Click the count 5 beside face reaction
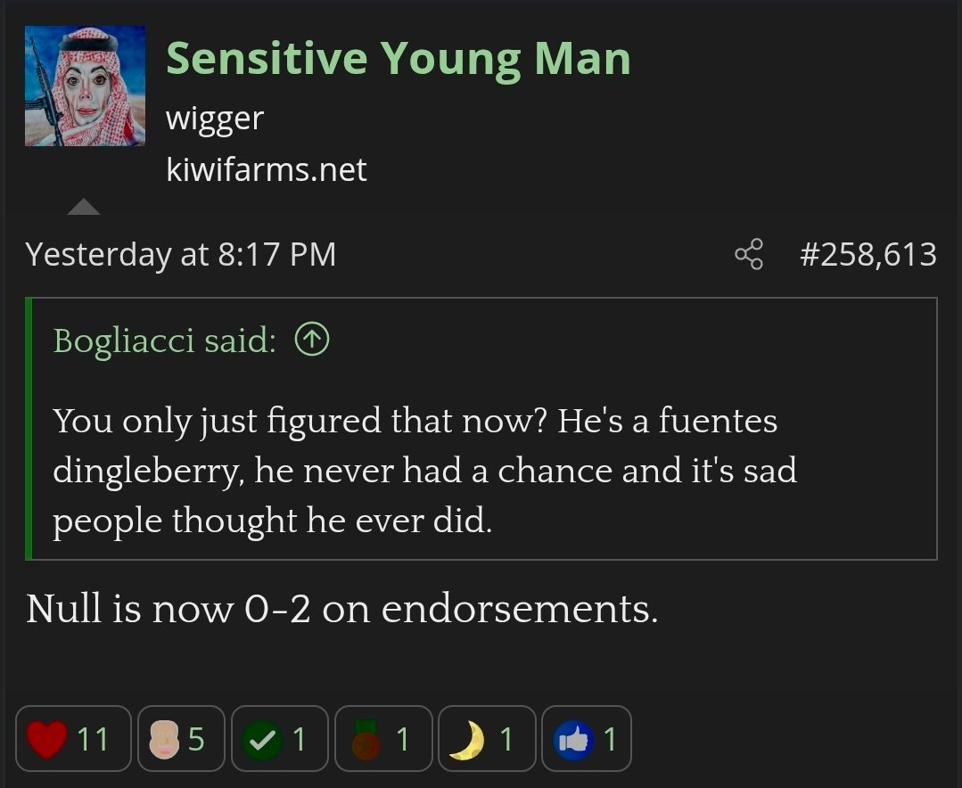 [196, 739]
